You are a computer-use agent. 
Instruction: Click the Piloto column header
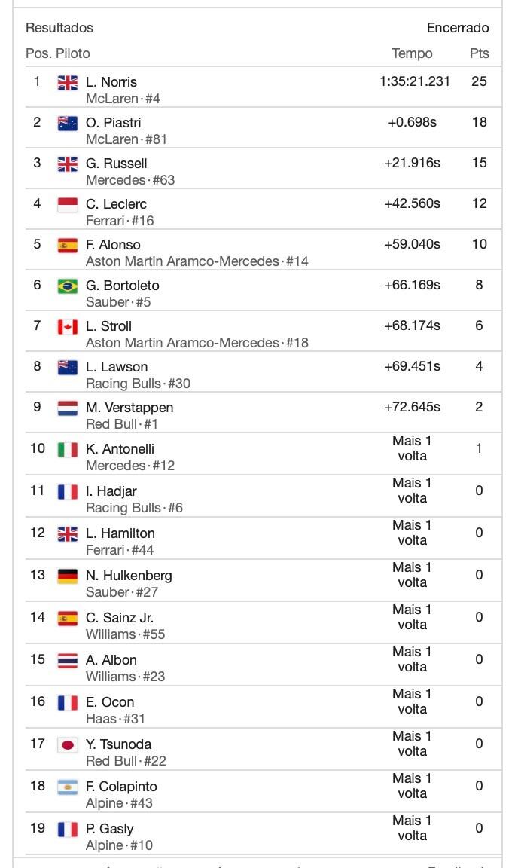tap(73, 53)
